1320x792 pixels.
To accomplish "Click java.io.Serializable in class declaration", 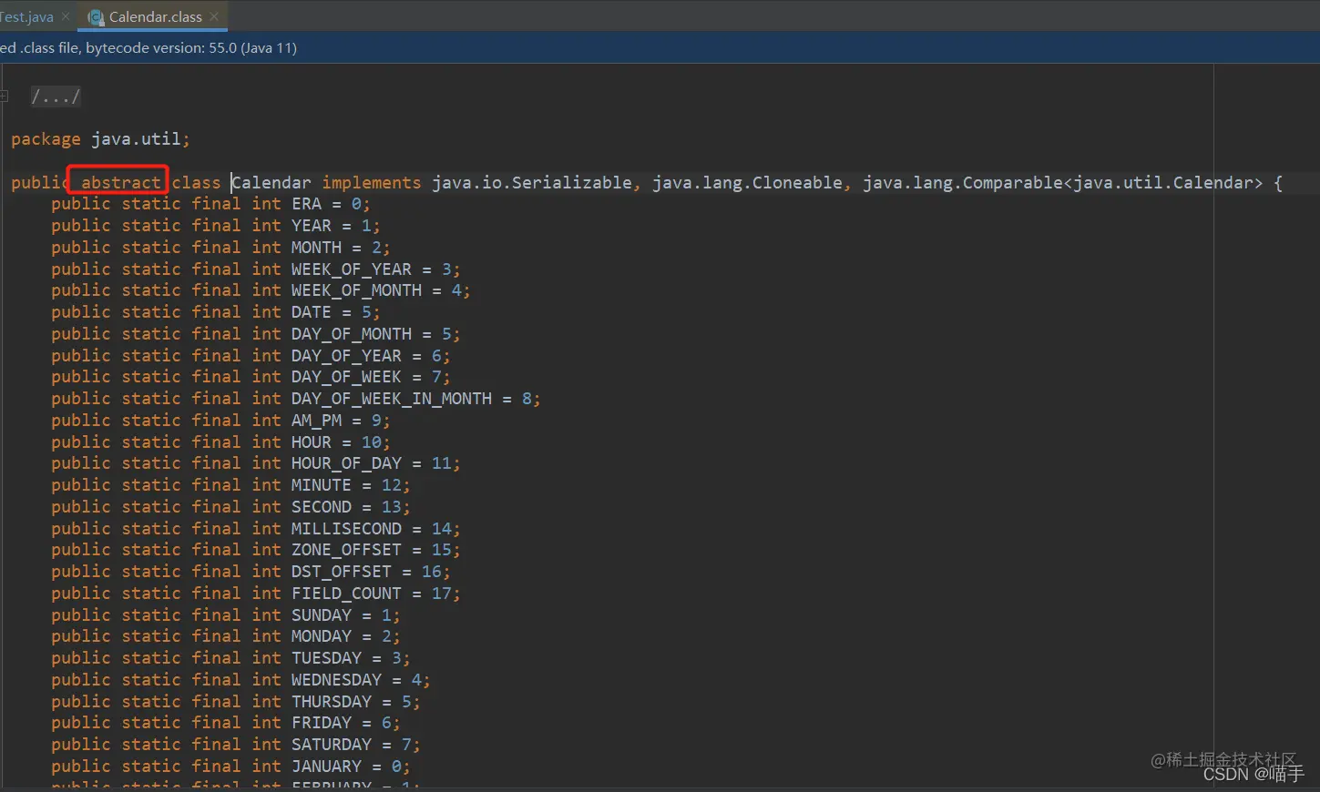I will [x=532, y=182].
